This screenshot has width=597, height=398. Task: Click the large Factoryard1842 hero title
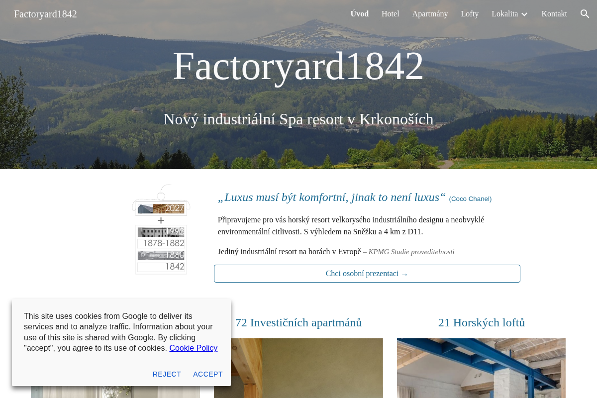click(x=298, y=66)
